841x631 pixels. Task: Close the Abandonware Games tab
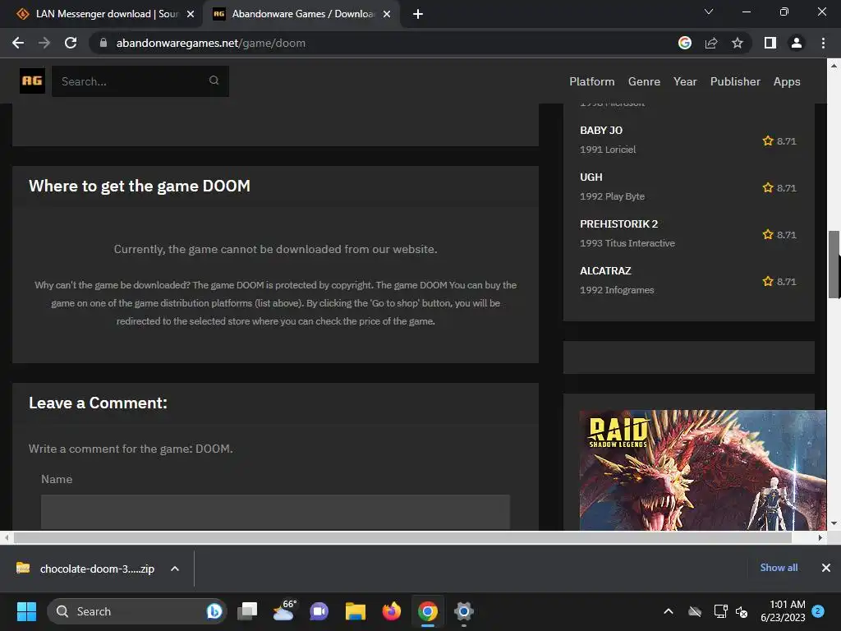[x=387, y=14]
